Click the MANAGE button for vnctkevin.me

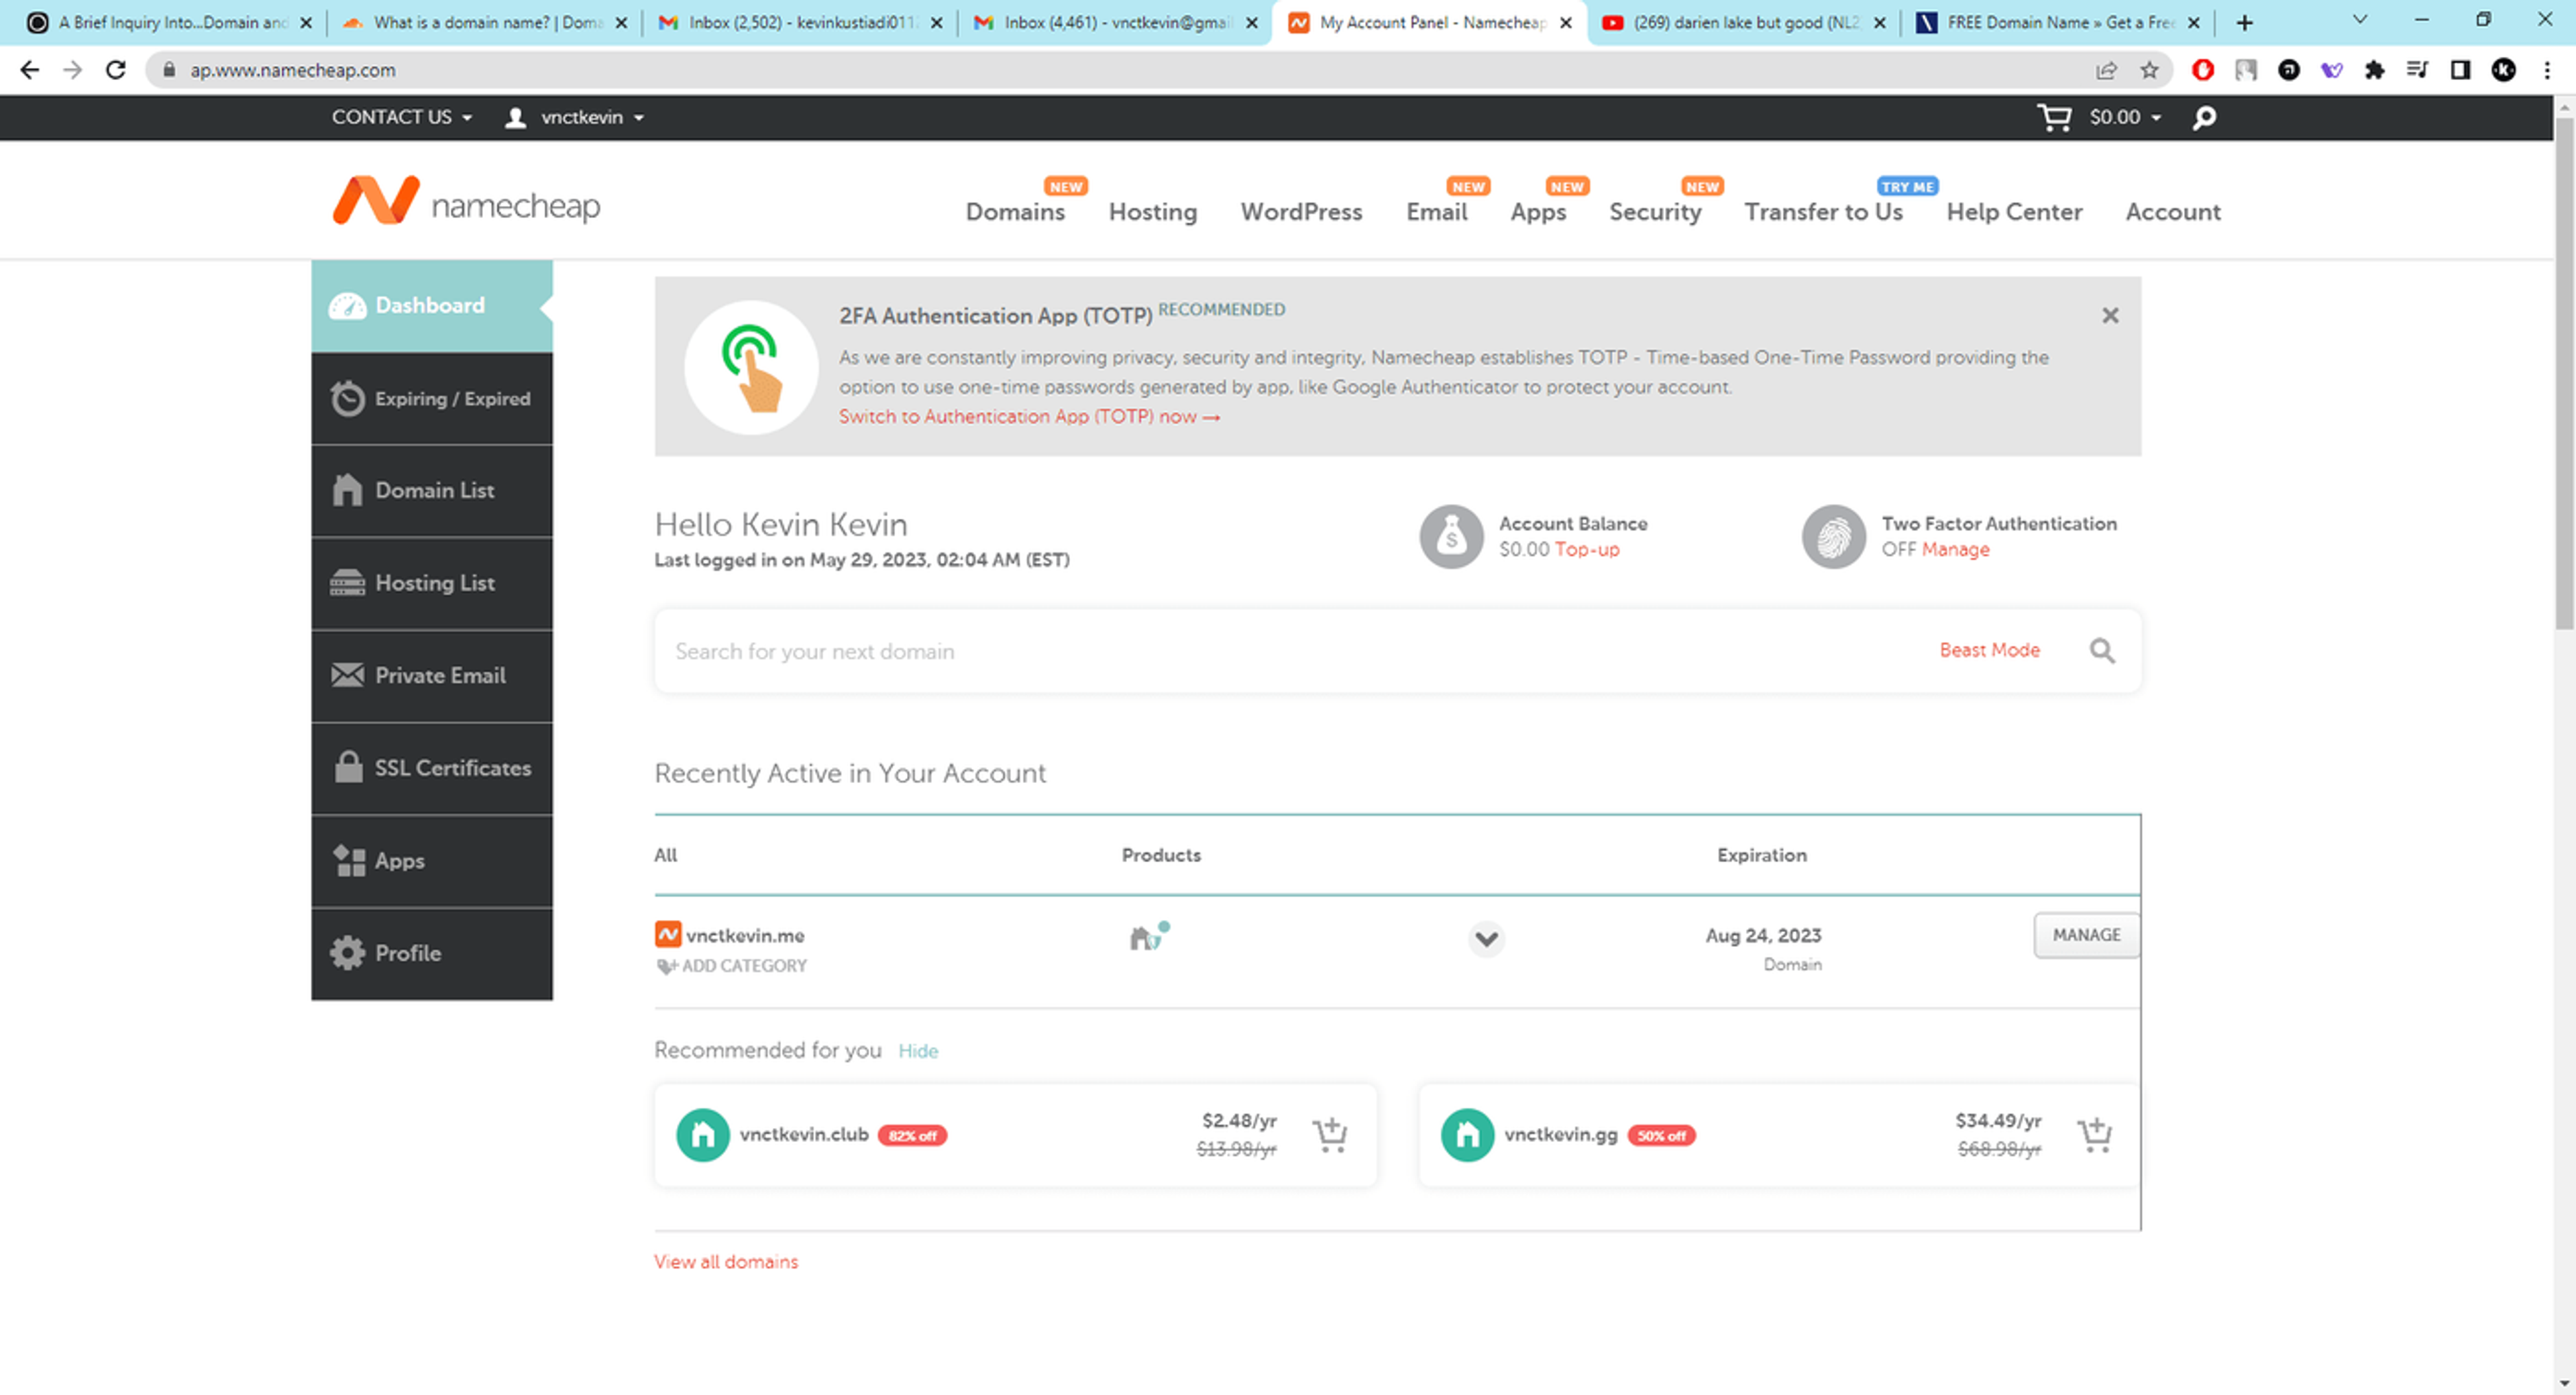[2086, 935]
